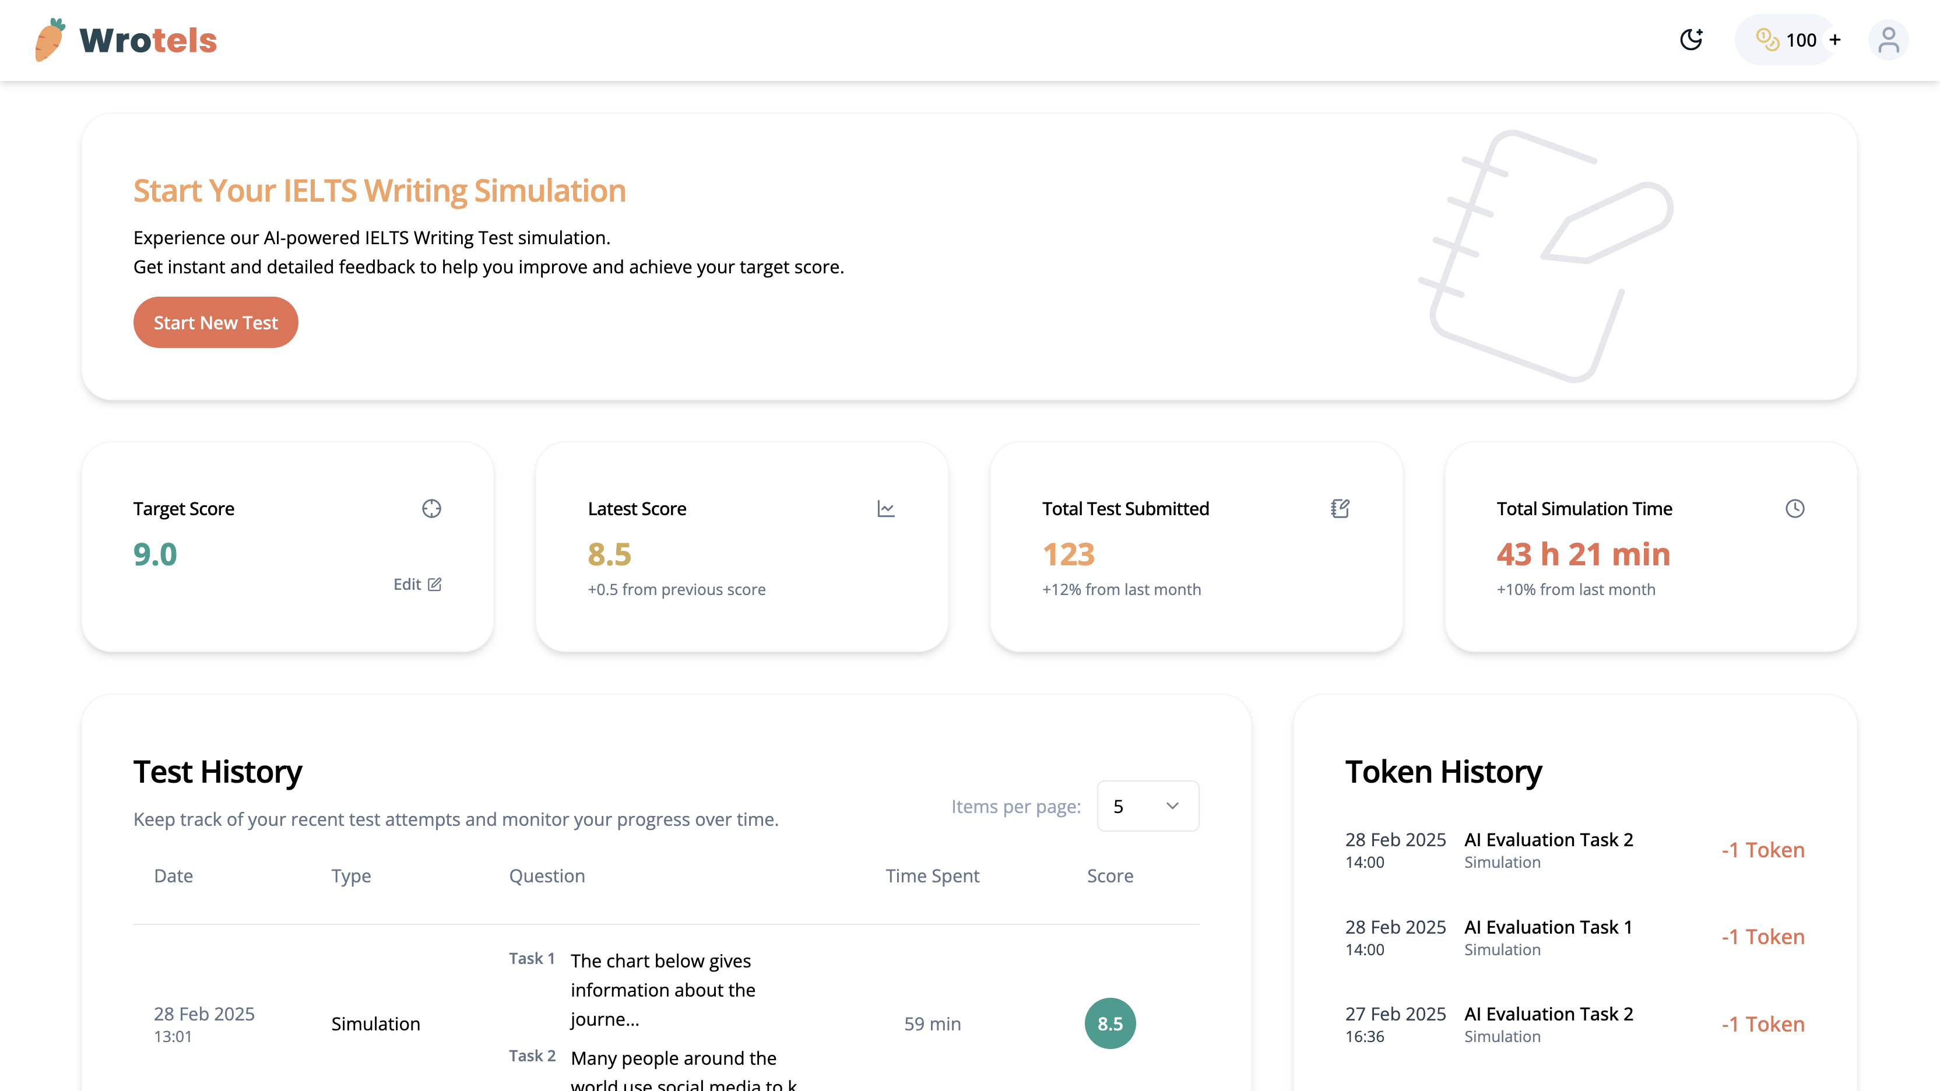
Task: Edit the target score
Action: 417,585
